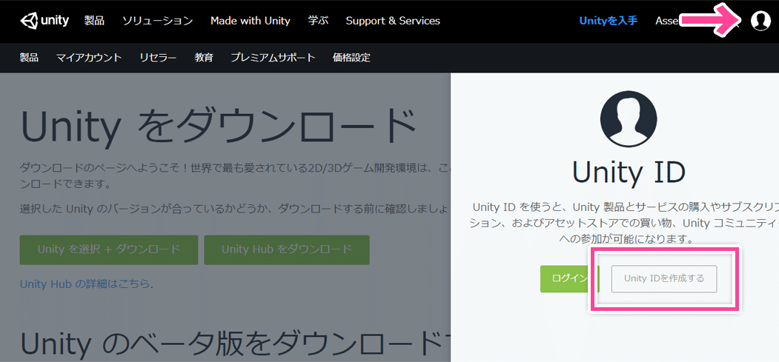The image size is (779, 362).
Task: Open Support & Services menu
Action: pyautogui.click(x=393, y=21)
